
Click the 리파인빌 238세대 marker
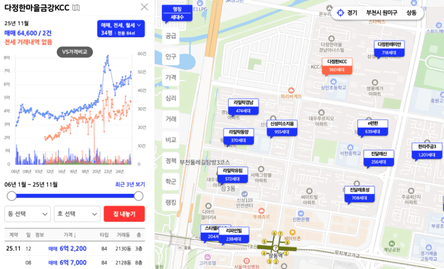(x=234, y=235)
